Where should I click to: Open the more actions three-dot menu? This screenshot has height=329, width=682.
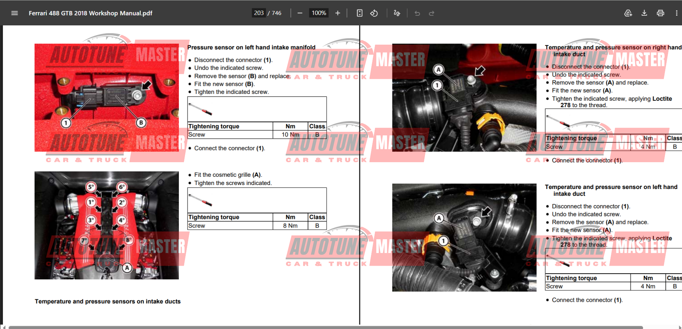[x=677, y=13]
